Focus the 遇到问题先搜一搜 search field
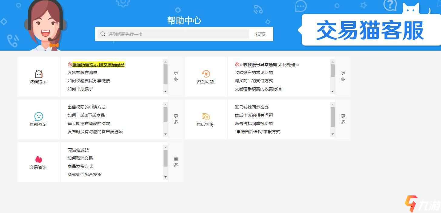 point(173,34)
